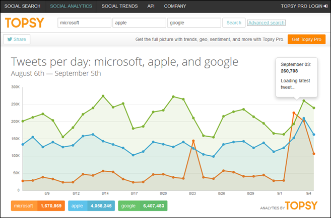Click the August 6th — September 5th subtitle
Viewport: 331px width, 218px height.
click(x=56, y=73)
